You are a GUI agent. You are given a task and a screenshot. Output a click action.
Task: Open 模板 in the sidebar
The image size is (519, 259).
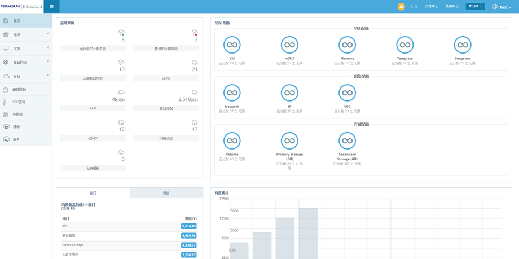26,127
